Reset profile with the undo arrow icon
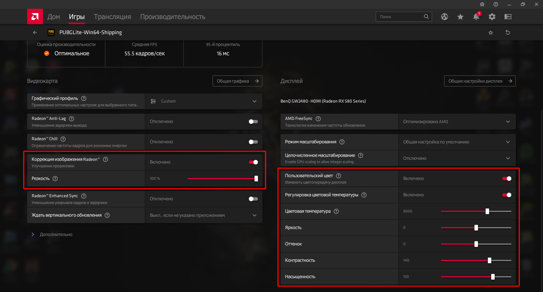Viewport: 543px width, 292px height. pos(508,32)
